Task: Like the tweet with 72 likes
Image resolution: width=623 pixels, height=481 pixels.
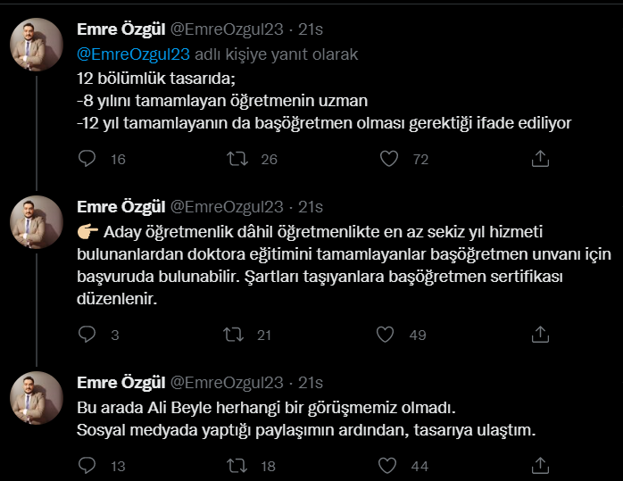Action: click(389, 159)
